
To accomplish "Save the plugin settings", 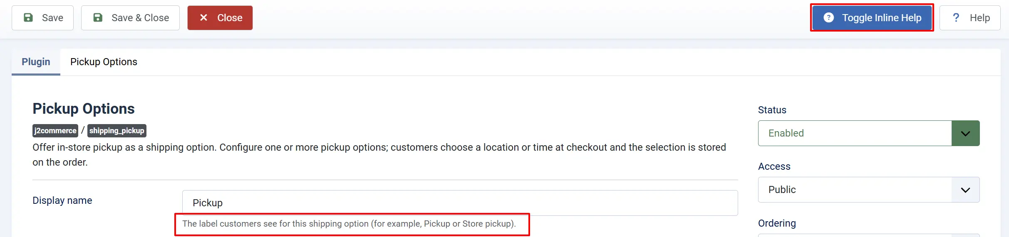I will click(x=42, y=18).
